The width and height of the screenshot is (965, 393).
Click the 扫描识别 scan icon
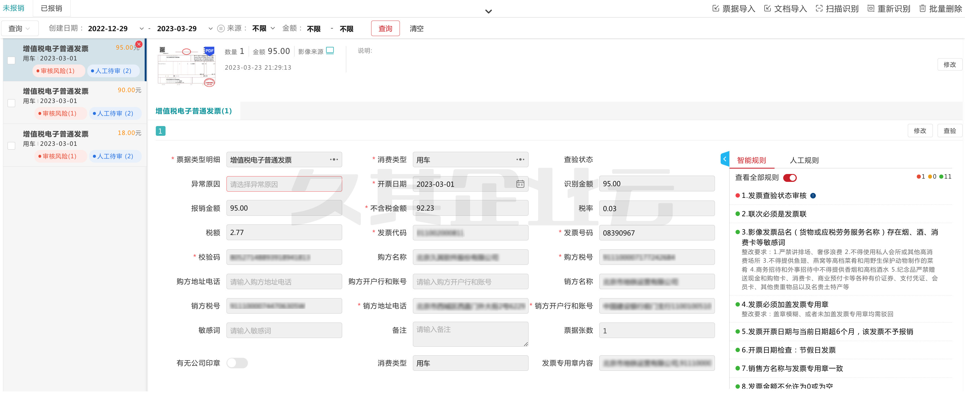click(x=819, y=8)
